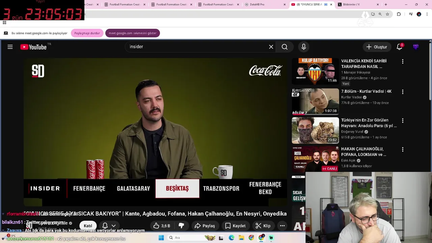
Task: Open options for Kurtlar Vadisi video
Action: point(402,92)
